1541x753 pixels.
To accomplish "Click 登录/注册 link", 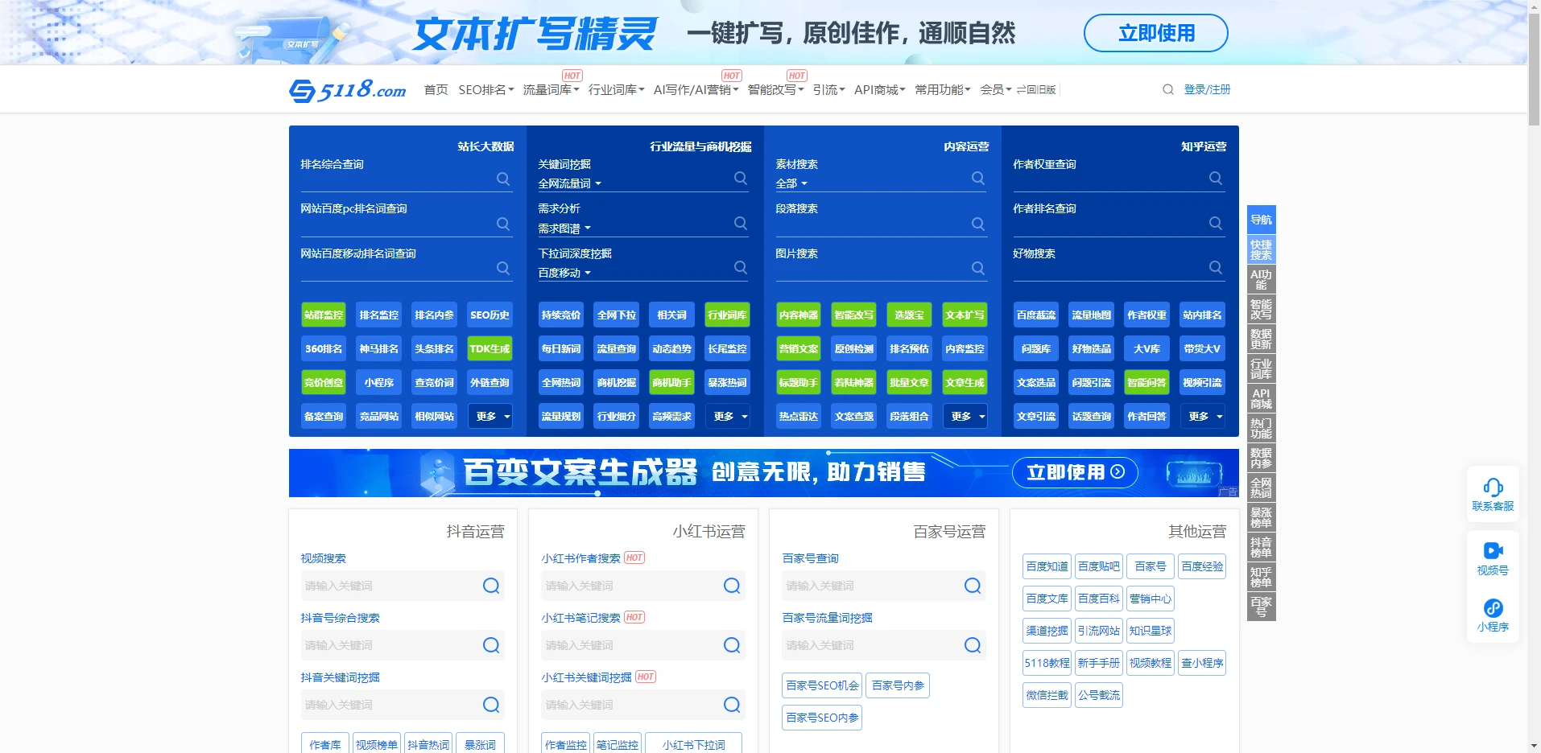I will [1207, 89].
